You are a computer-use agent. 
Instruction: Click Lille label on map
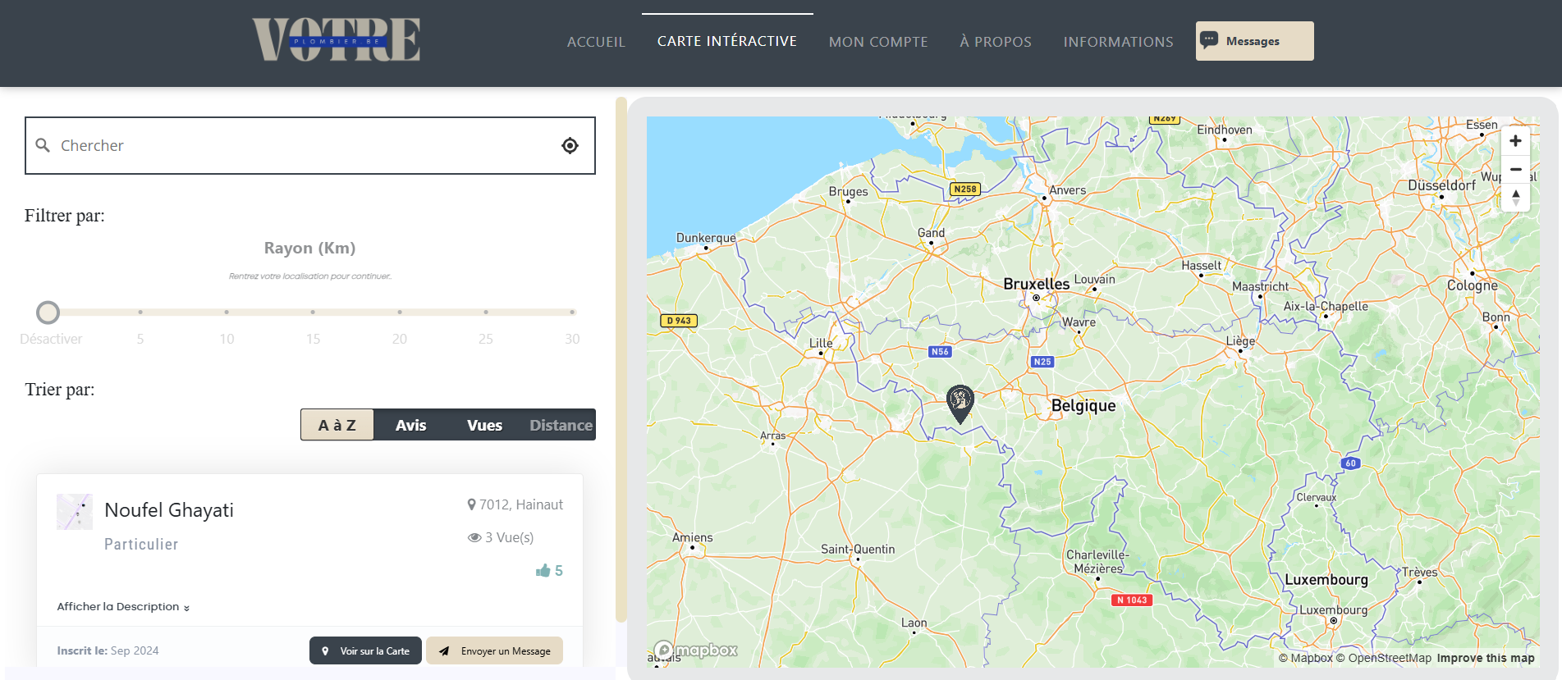point(821,343)
